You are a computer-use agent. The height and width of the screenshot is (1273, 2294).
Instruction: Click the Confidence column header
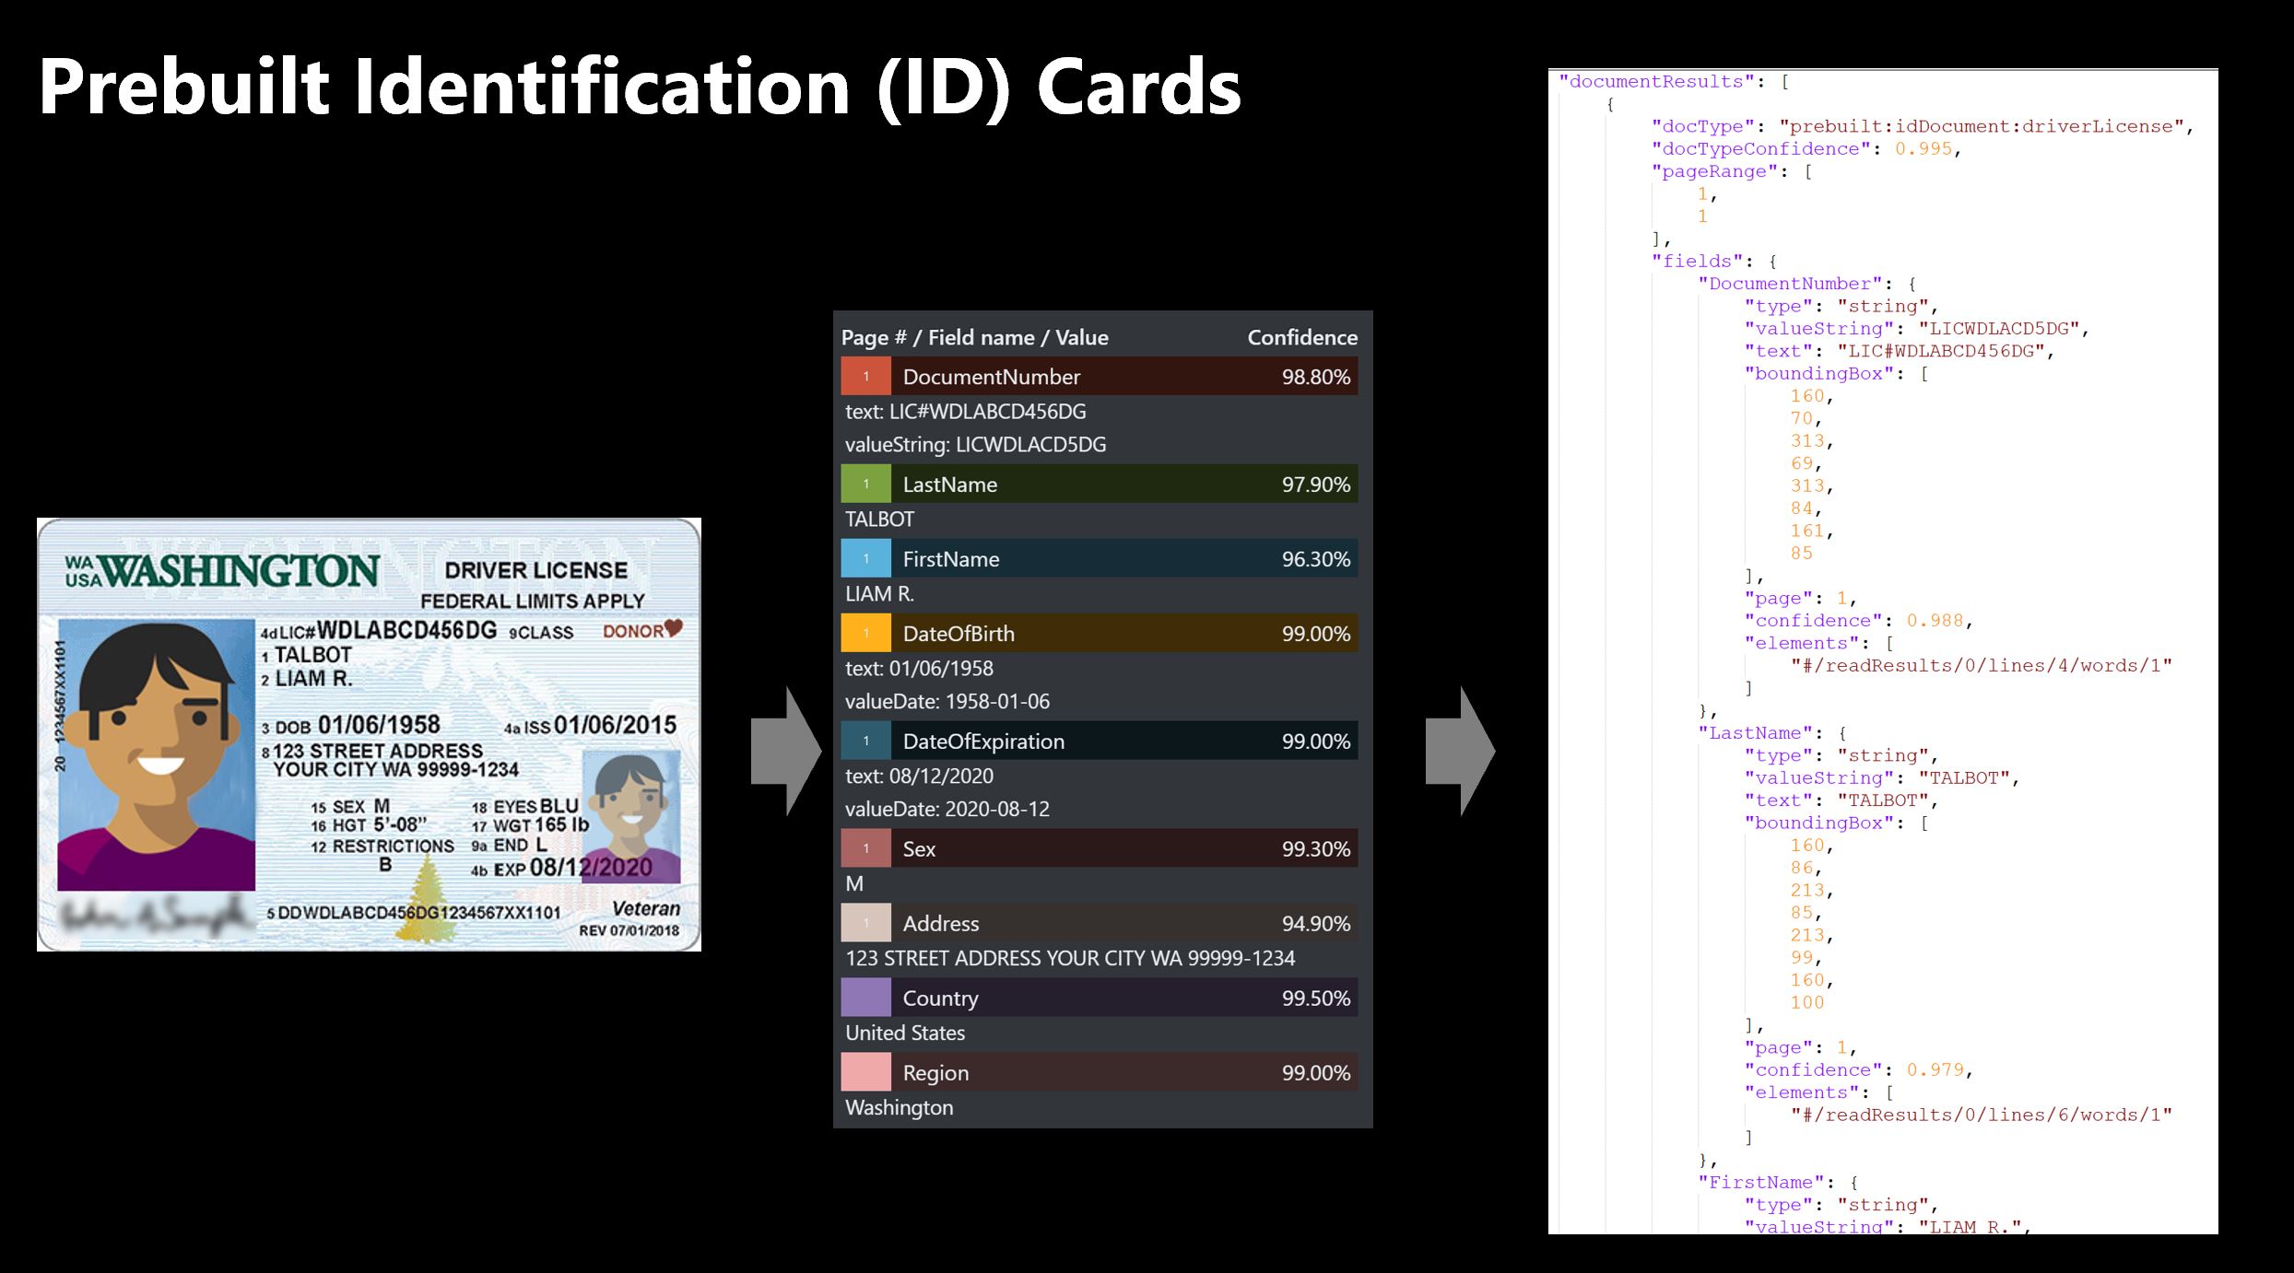(x=1301, y=338)
